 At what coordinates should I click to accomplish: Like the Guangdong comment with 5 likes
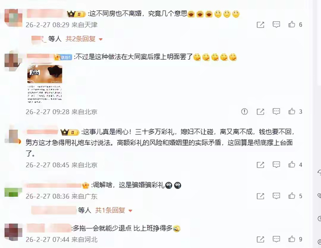(292, 196)
